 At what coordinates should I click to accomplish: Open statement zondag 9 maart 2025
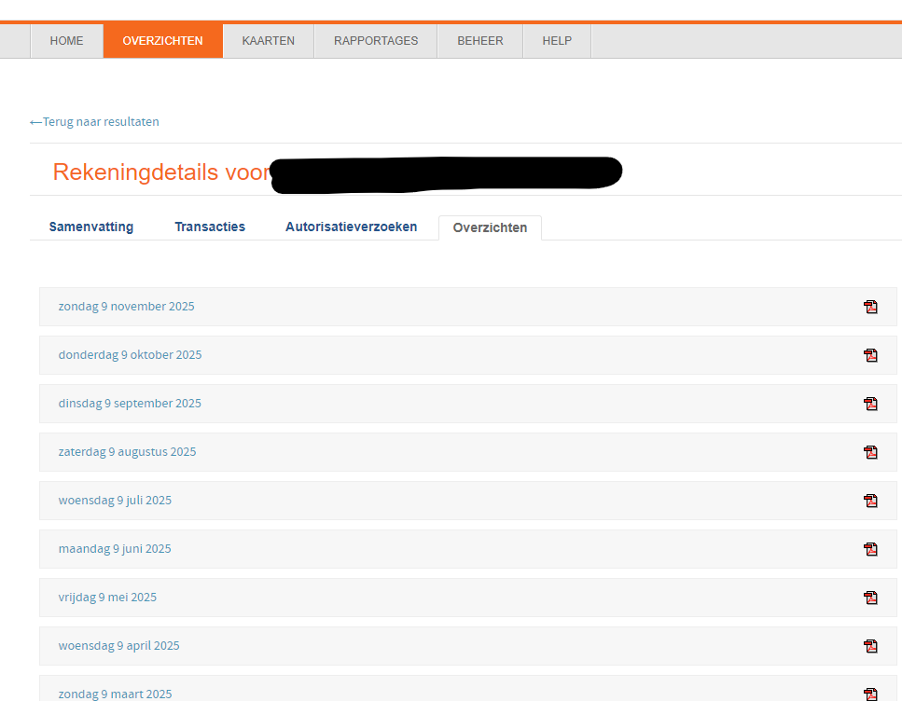[x=115, y=694]
